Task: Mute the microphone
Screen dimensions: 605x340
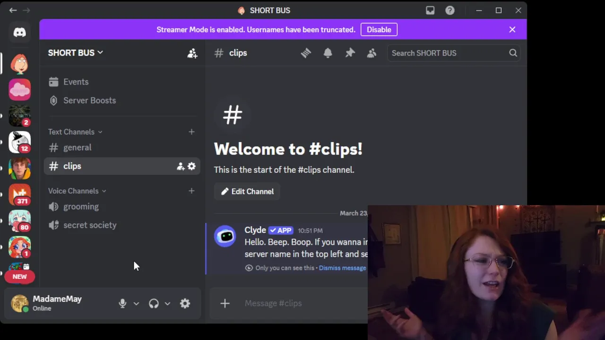Action: click(122, 304)
